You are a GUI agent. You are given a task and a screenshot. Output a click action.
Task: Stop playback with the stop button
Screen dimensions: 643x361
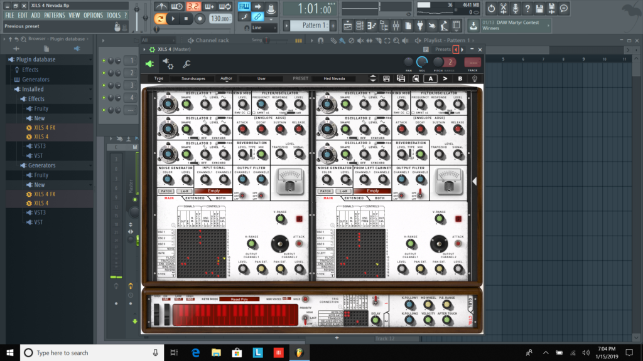(x=186, y=18)
